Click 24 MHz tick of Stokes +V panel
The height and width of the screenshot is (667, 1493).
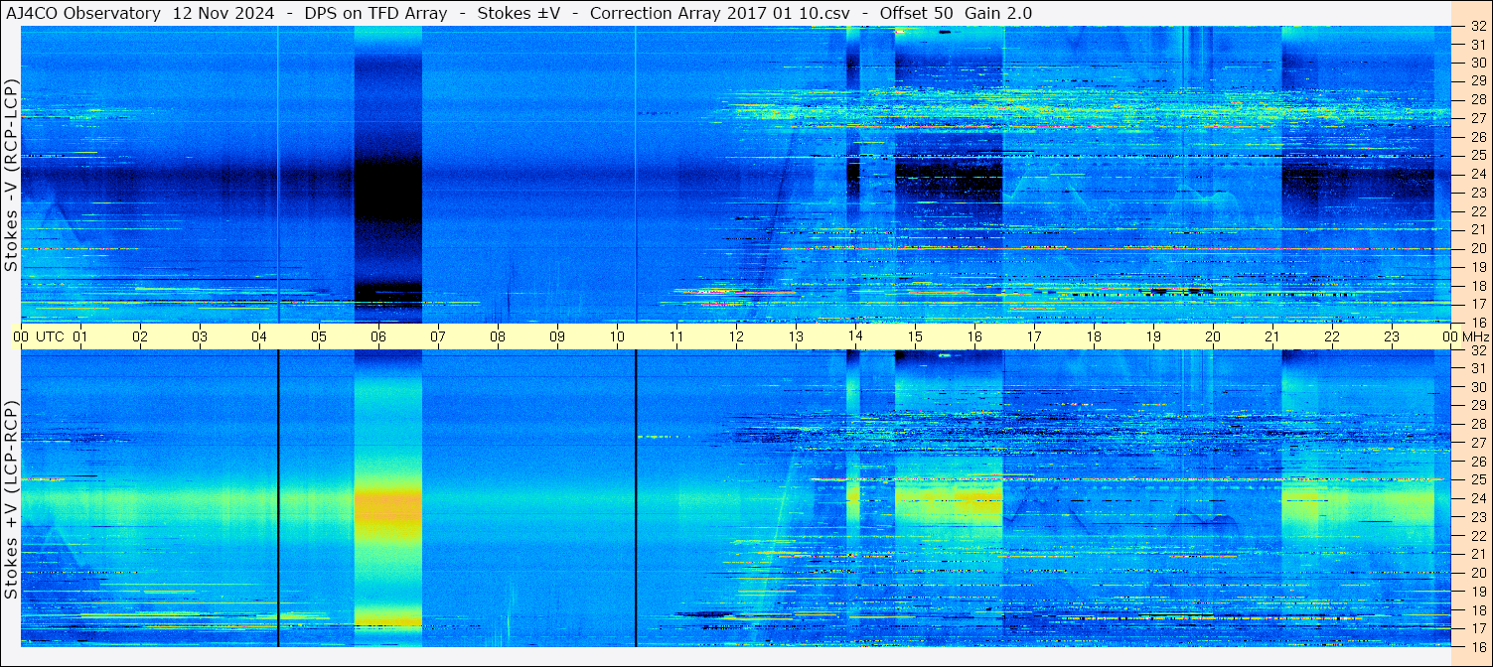coord(1478,498)
